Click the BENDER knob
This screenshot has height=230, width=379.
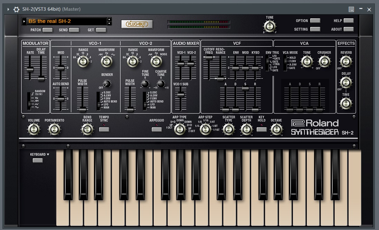(107, 84)
